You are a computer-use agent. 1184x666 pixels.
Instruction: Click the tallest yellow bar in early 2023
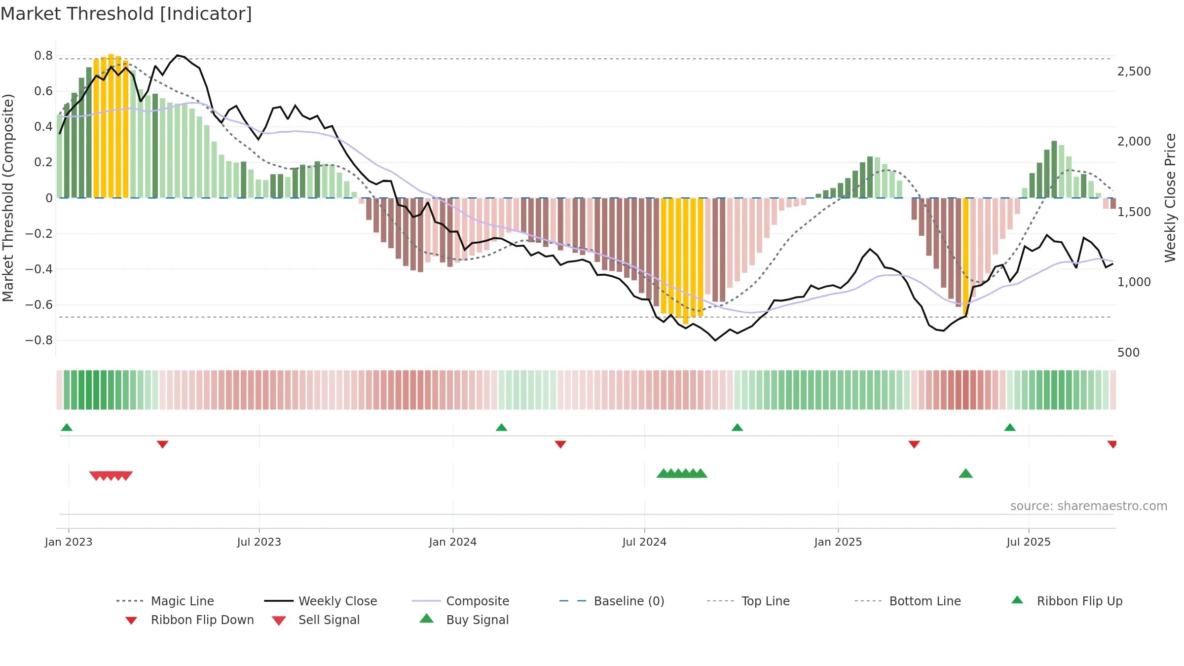click(111, 126)
